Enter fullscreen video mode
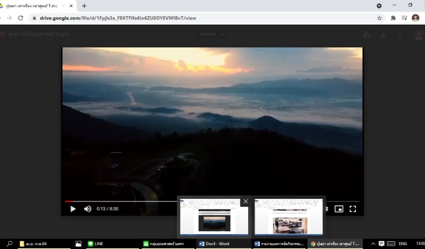Image resolution: width=425 pixels, height=249 pixels. coord(353,209)
